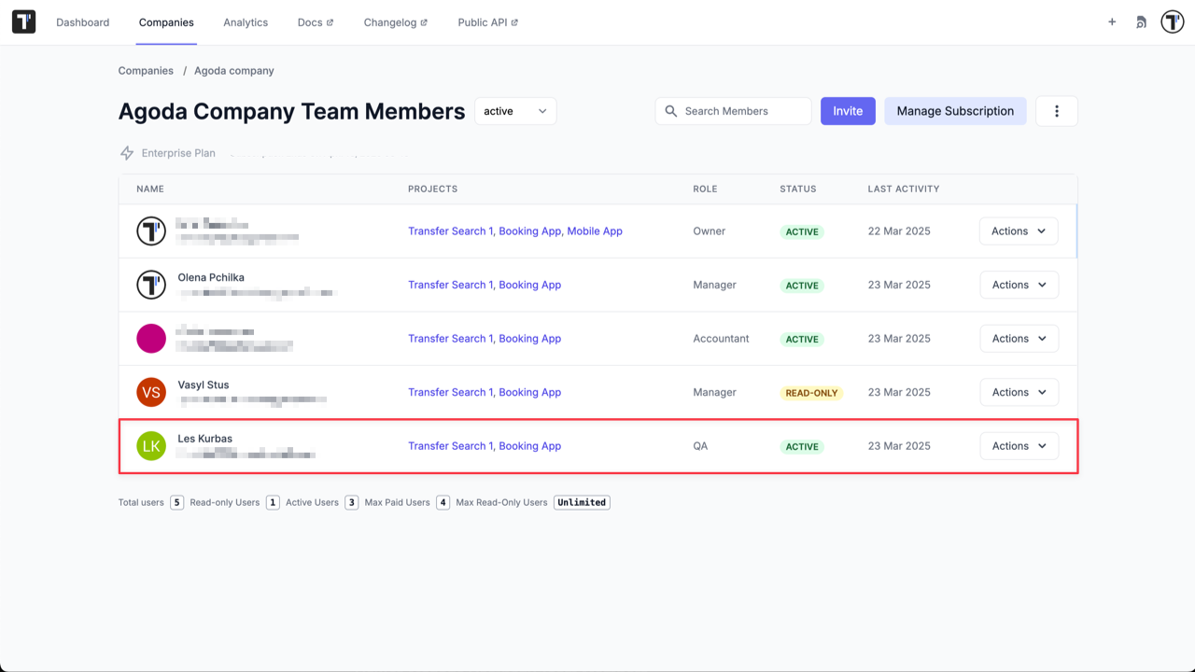Click the circular profile avatar top right
Screen dimensions: 1195x672
tap(1172, 21)
